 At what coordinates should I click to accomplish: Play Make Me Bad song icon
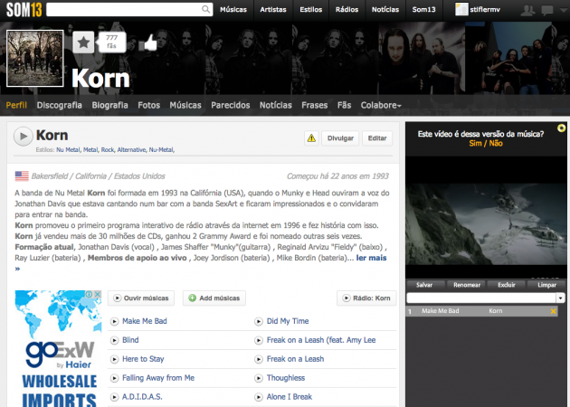pyautogui.click(x=115, y=321)
